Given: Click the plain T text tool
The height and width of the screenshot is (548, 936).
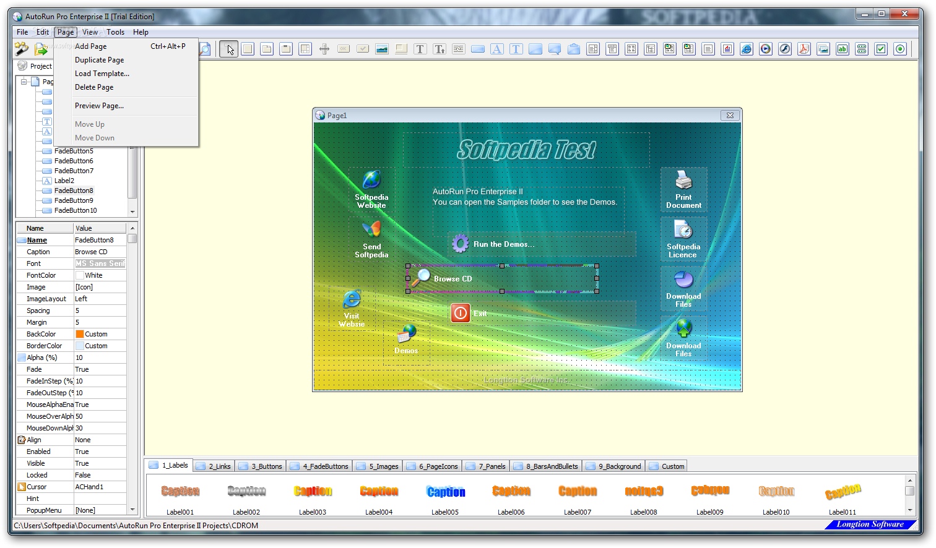Looking at the screenshot, I should (x=420, y=49).
